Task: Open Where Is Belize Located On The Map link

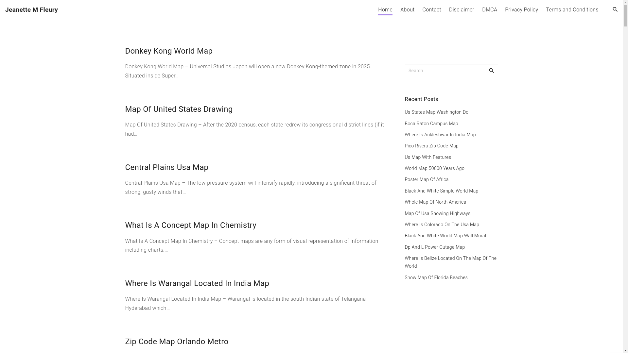Action: [x=450, y=262]
